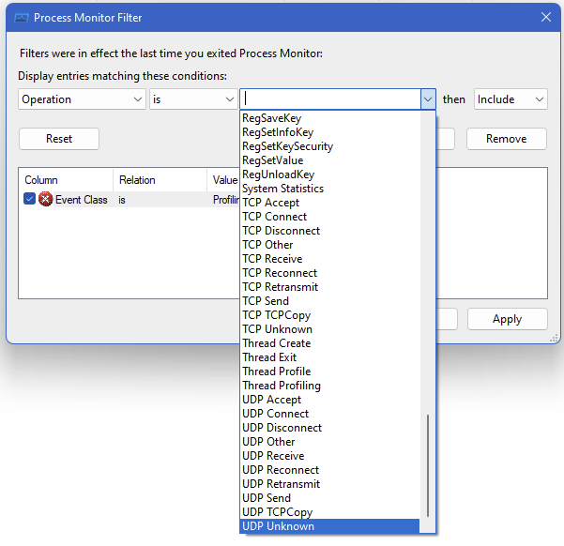The width and height of the screenshot is (564, 546).
Task: Select the 'Event Class' filter row text
Action: [x=82, y=199]
